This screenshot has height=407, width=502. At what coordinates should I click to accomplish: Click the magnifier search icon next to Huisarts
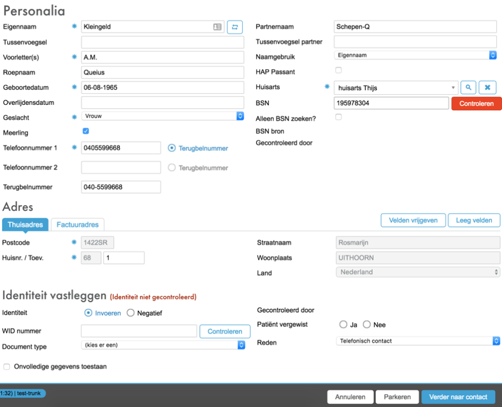469,88
